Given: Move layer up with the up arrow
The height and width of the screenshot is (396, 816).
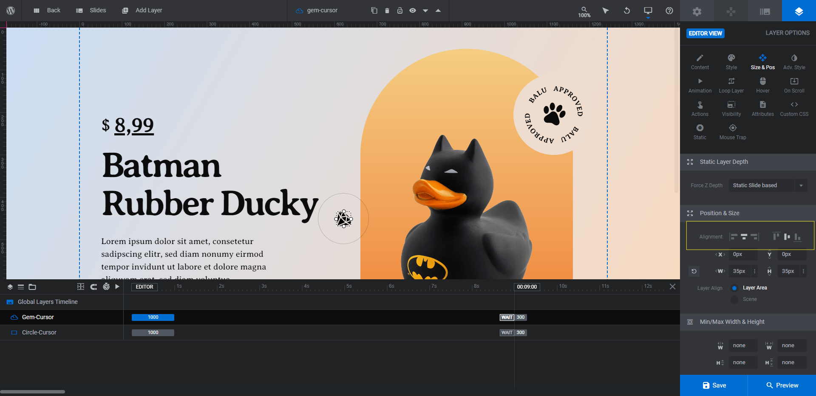Looking at the screenshot, I should 438,11.
